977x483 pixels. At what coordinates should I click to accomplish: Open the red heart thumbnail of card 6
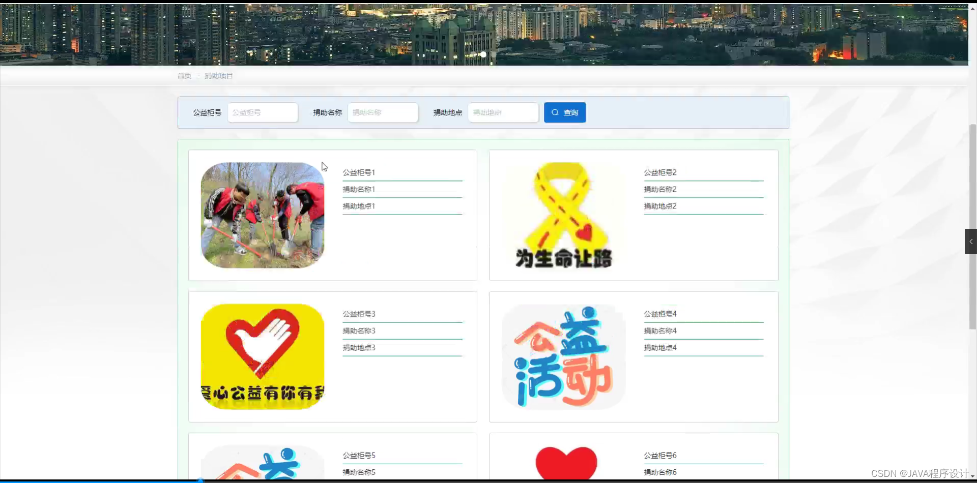566,463
